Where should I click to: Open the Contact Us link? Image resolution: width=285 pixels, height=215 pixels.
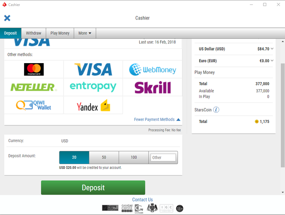[x=142, y=200]
